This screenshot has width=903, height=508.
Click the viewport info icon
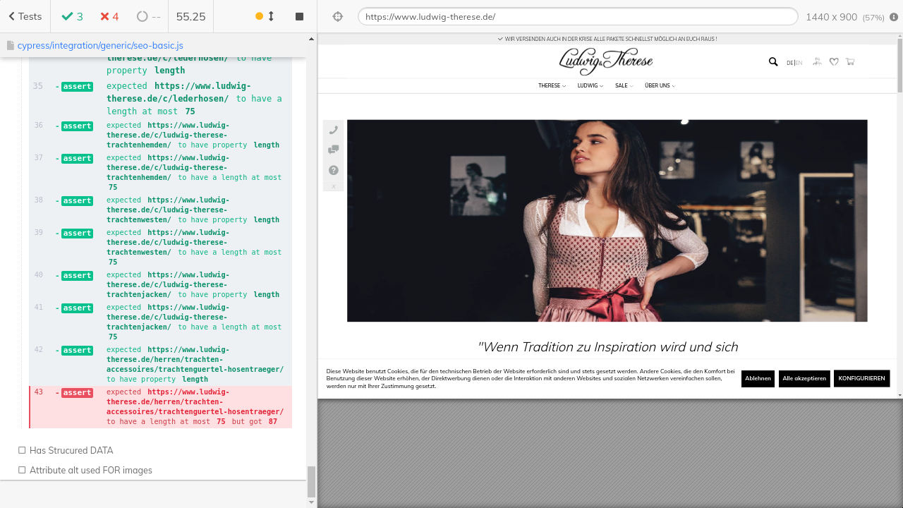click(894, 17)
